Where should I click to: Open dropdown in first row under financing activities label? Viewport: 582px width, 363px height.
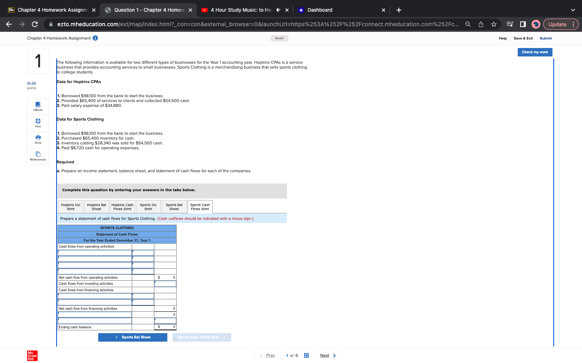[95, 296]
